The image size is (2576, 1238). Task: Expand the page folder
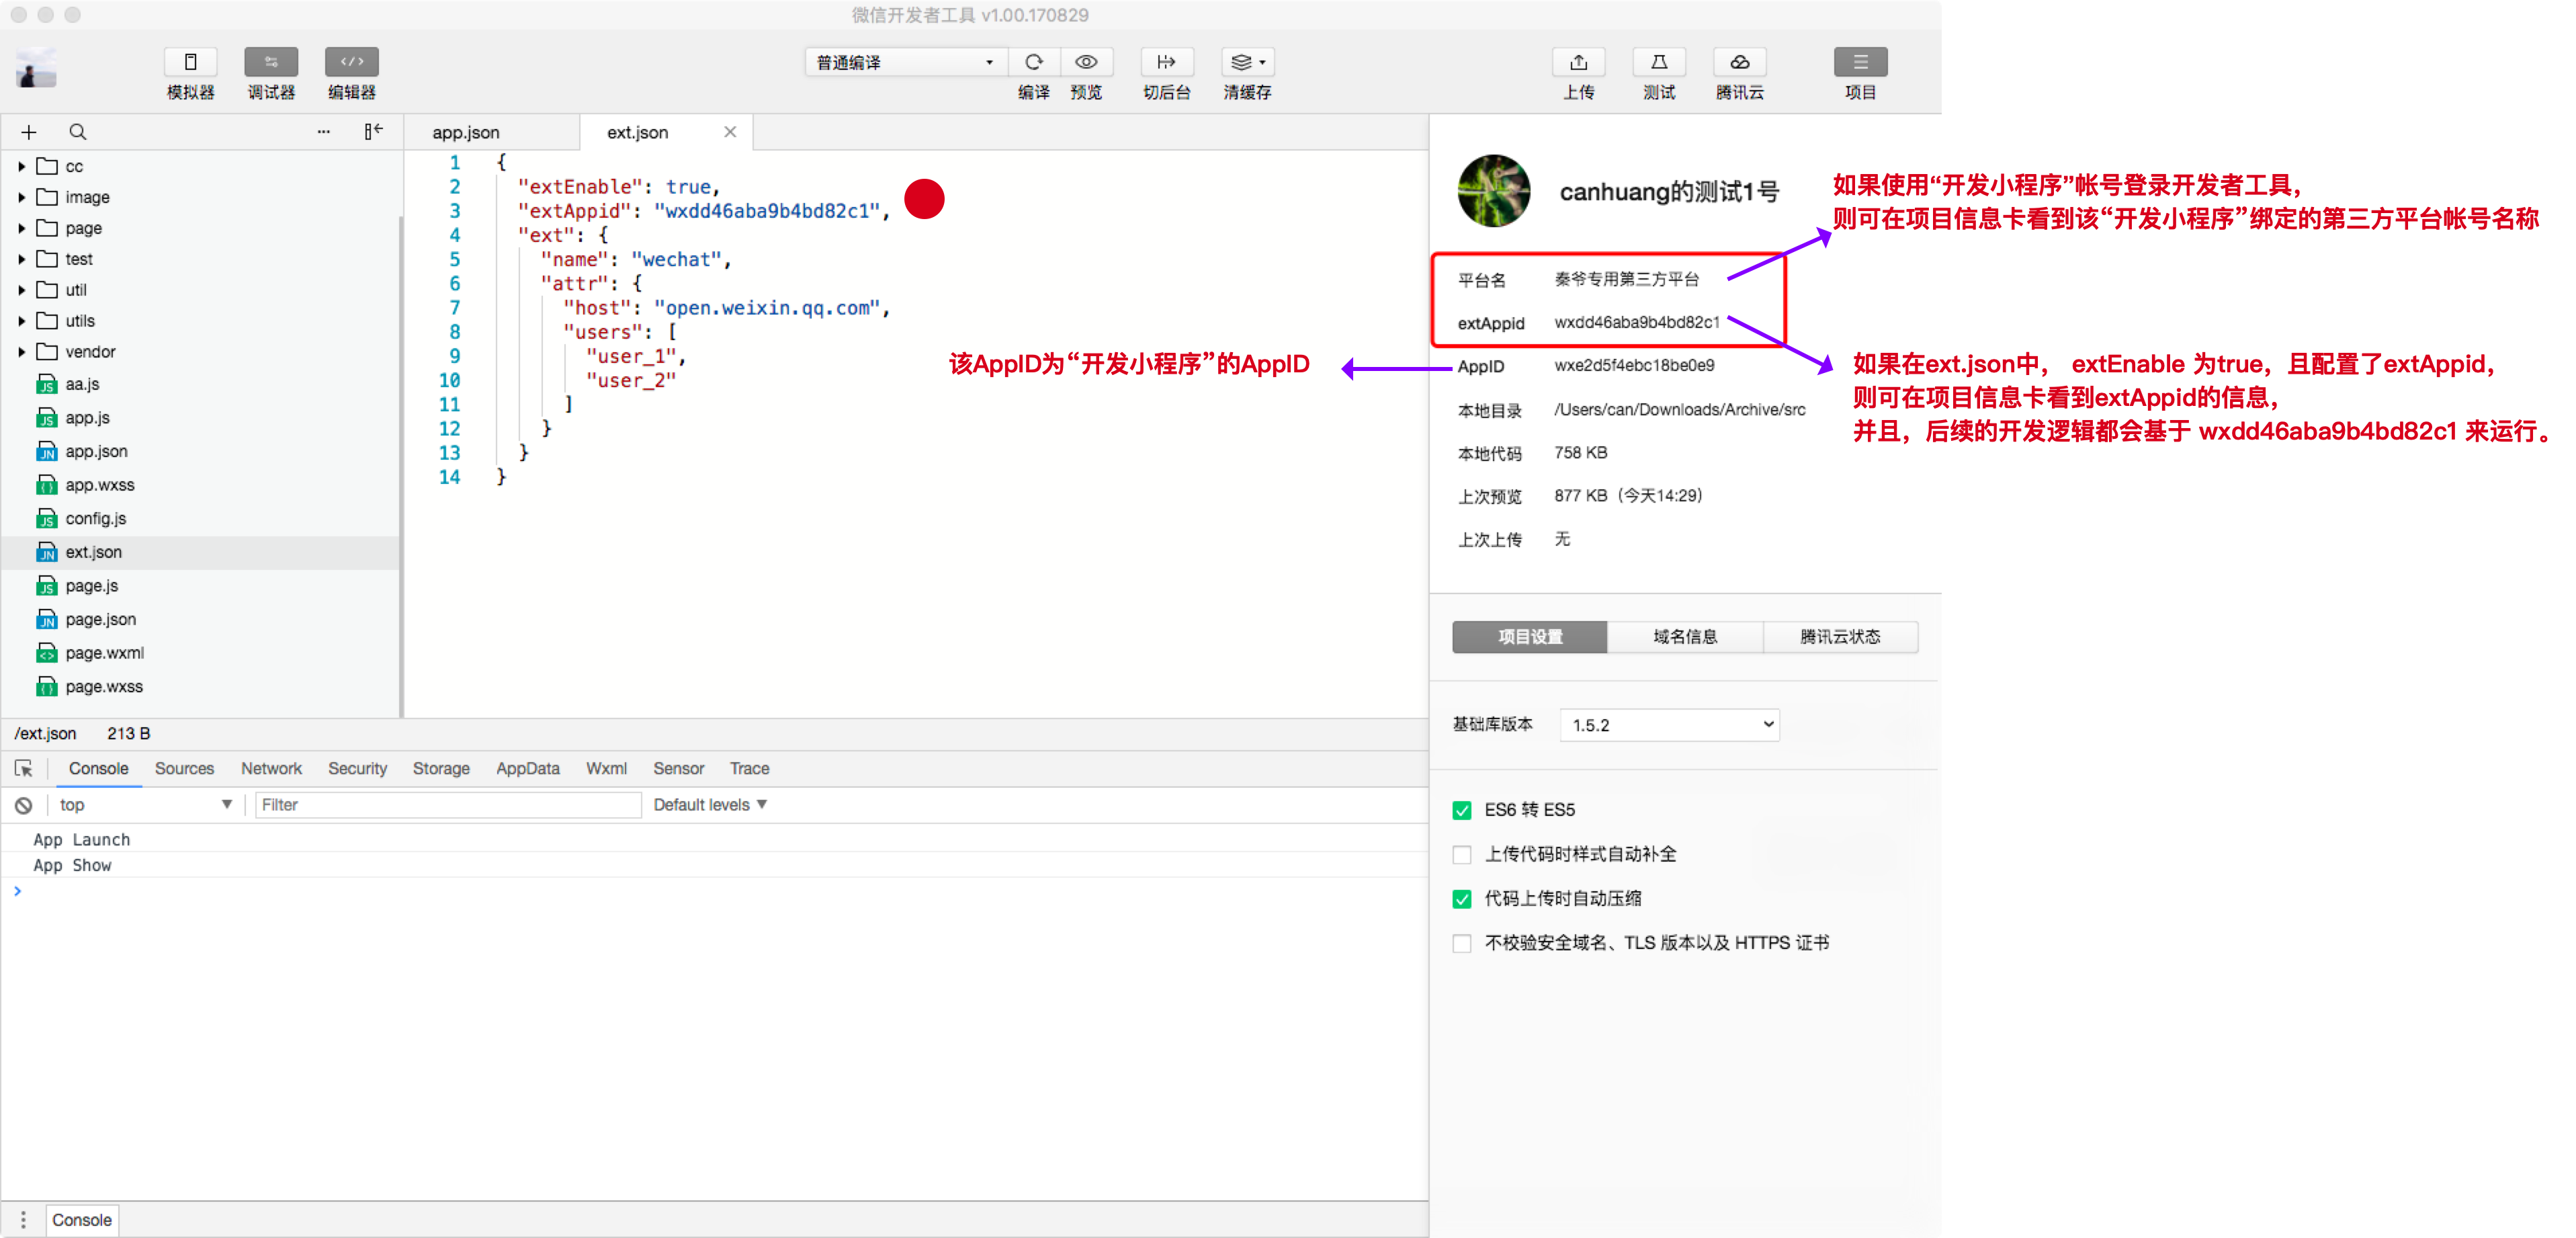[22, 228]
